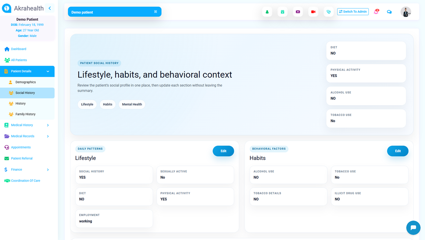The width and height of the screenshot is (425, 240).
Task: Open the calendar icon in top toolbar
Action: pos(283,12)
